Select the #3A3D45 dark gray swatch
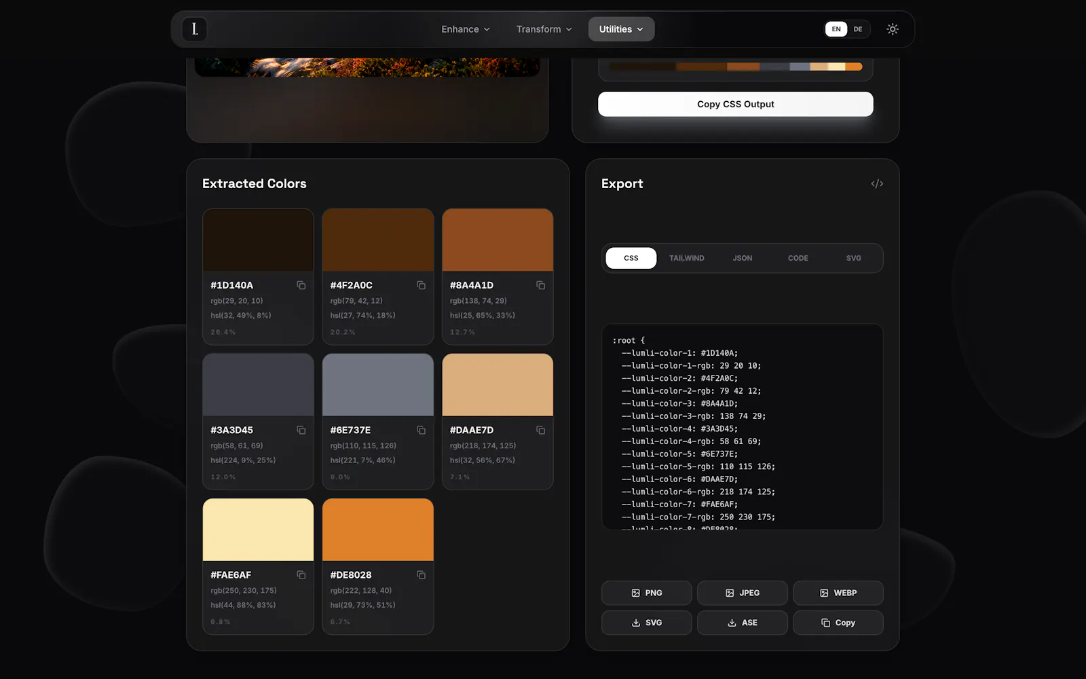1086x679 pixels. click(x=258, y=385)
